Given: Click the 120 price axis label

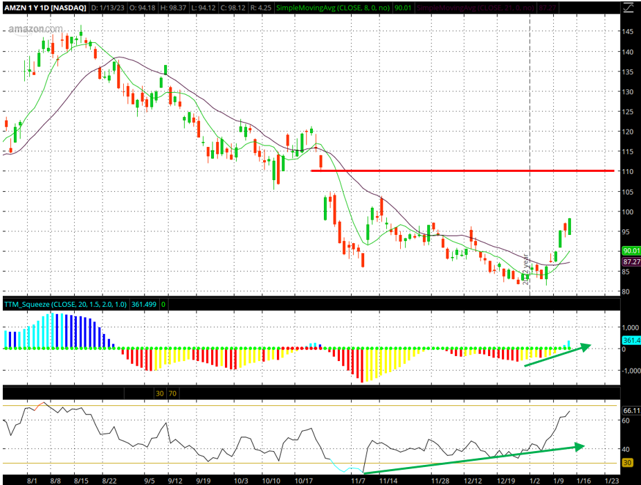Looking at the screenshot, I should pyautogui.click(x=628, y=132).
